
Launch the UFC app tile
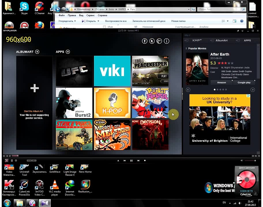[x=74, y=71]
